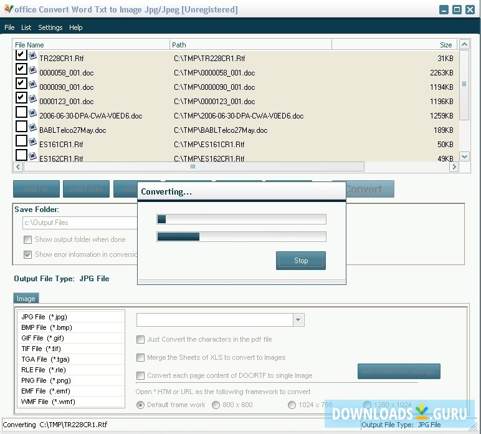Click the Word icon beside 0000123_001.doc
Viewport: 481px width, 434px height.
click(x=32, y=99)
